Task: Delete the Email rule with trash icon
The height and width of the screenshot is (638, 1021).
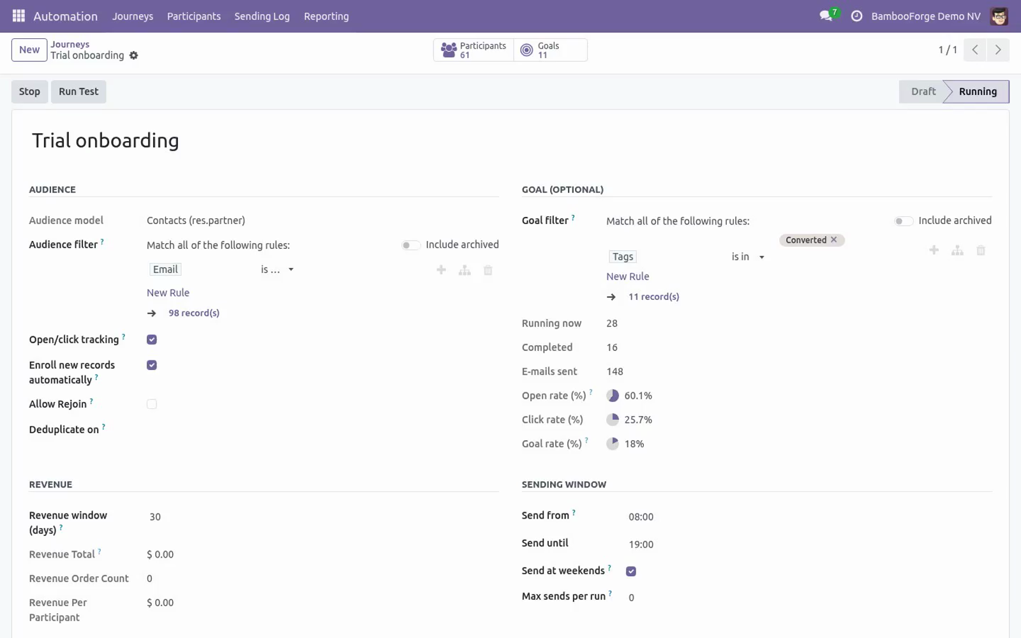Action: [488, 271]
